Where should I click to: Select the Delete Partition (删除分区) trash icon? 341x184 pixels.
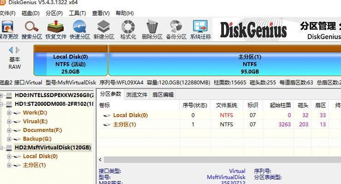152,30
